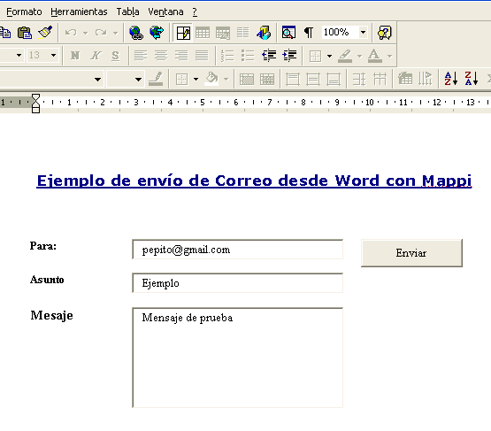Align text right
491x431 pixels.
coord(181,56)
